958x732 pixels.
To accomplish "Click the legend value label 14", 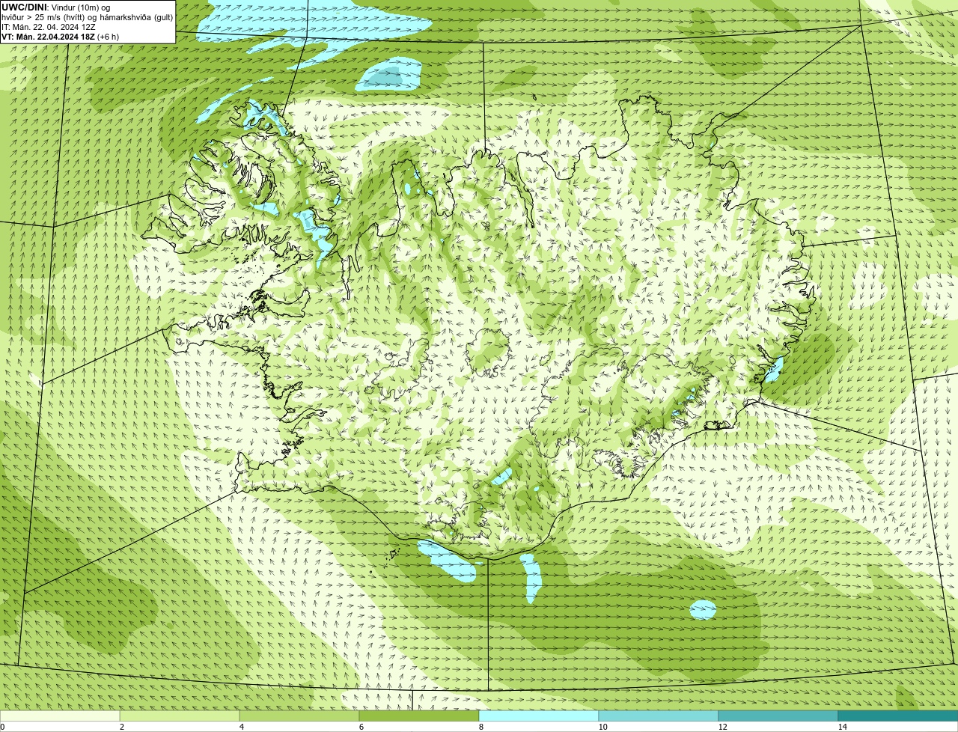I will click(x=842, y=727).
